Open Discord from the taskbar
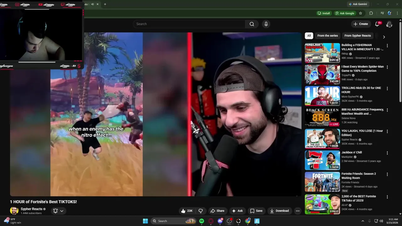 click(x=220, y=221)
